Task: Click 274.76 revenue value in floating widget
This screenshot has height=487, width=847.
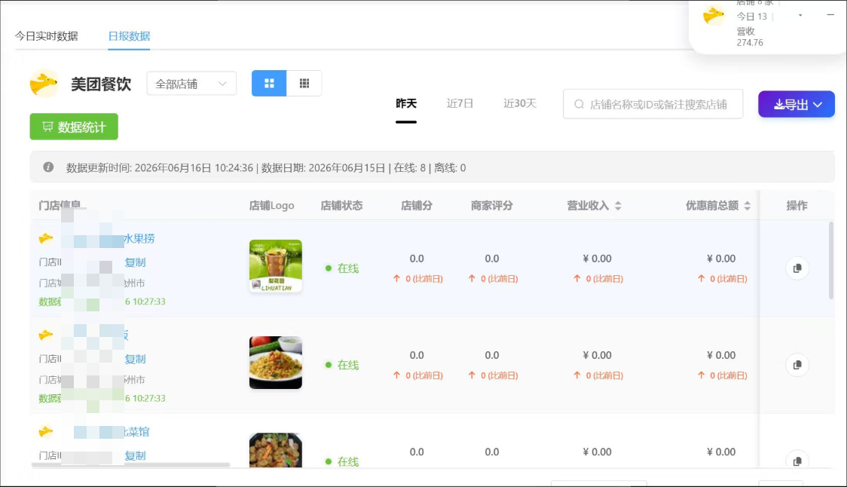Action: 750,43
